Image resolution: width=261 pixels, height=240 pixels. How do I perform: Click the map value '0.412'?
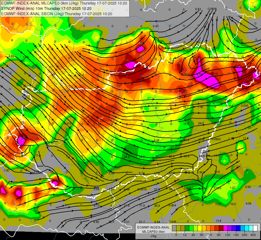tap(67, 123)
